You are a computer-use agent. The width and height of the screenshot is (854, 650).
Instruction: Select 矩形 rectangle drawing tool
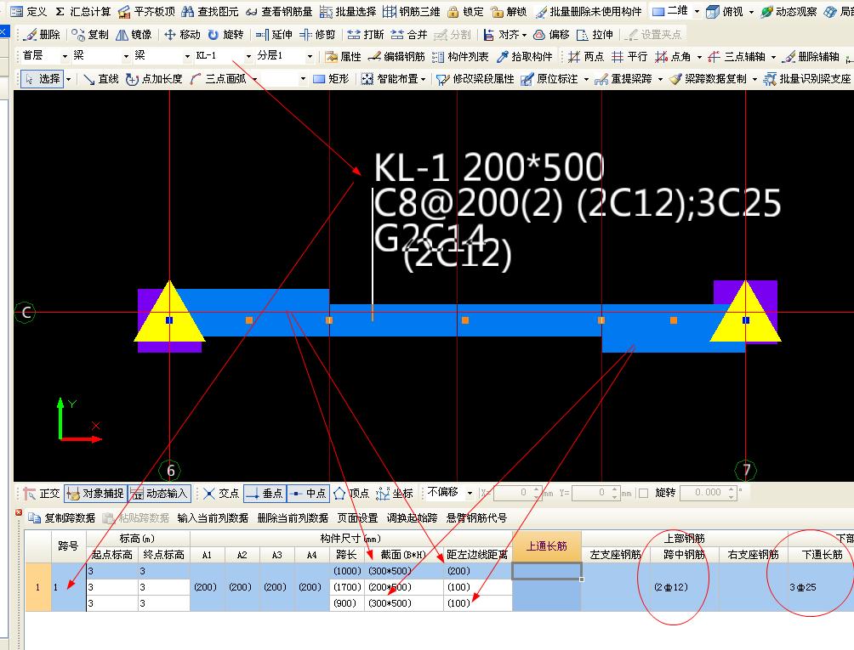[x=331, y=79]
